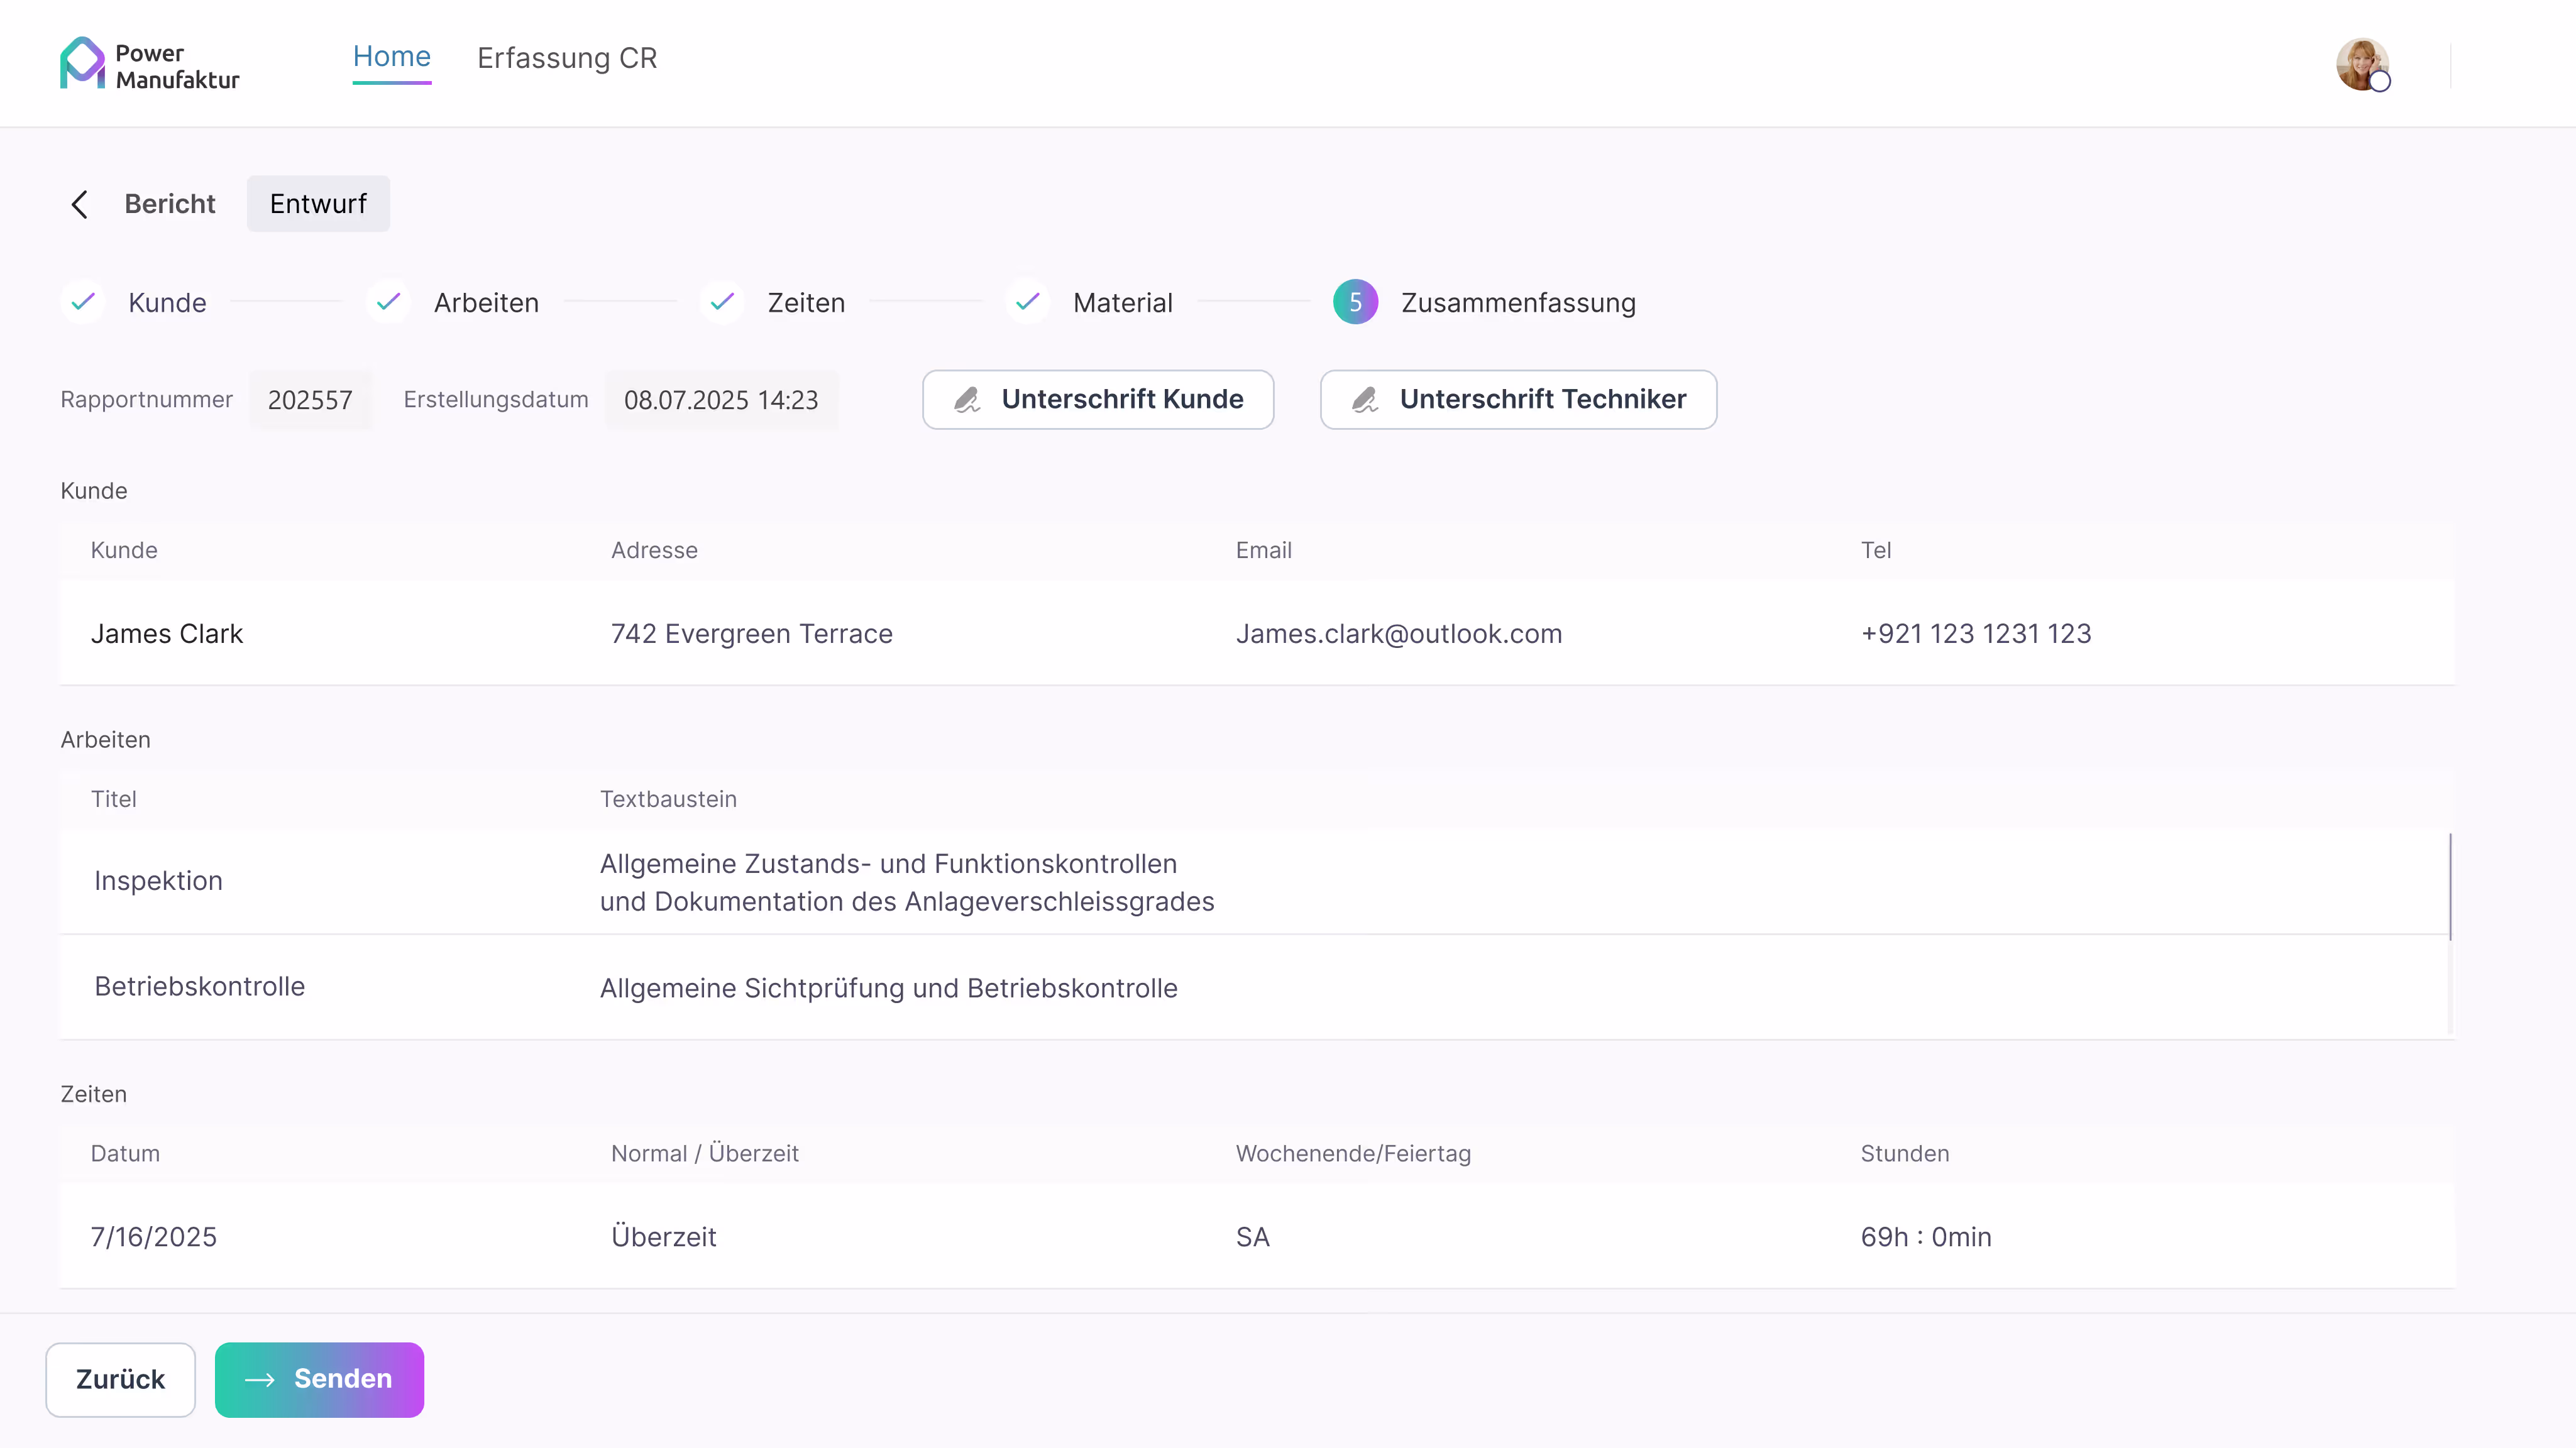Click the signature pen icon for Techniker
Screen dimensions: 2576x1448
pos(1365,400)
